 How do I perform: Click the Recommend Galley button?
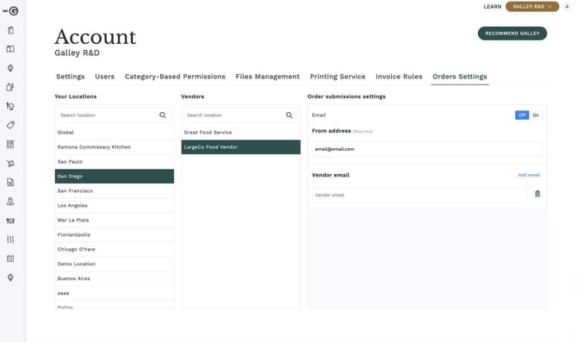coord(512,34)
